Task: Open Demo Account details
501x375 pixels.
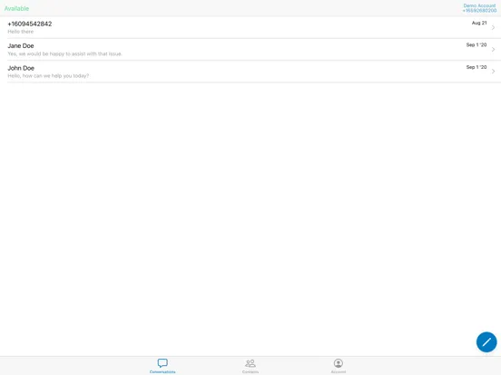Action: pos(479,8)
